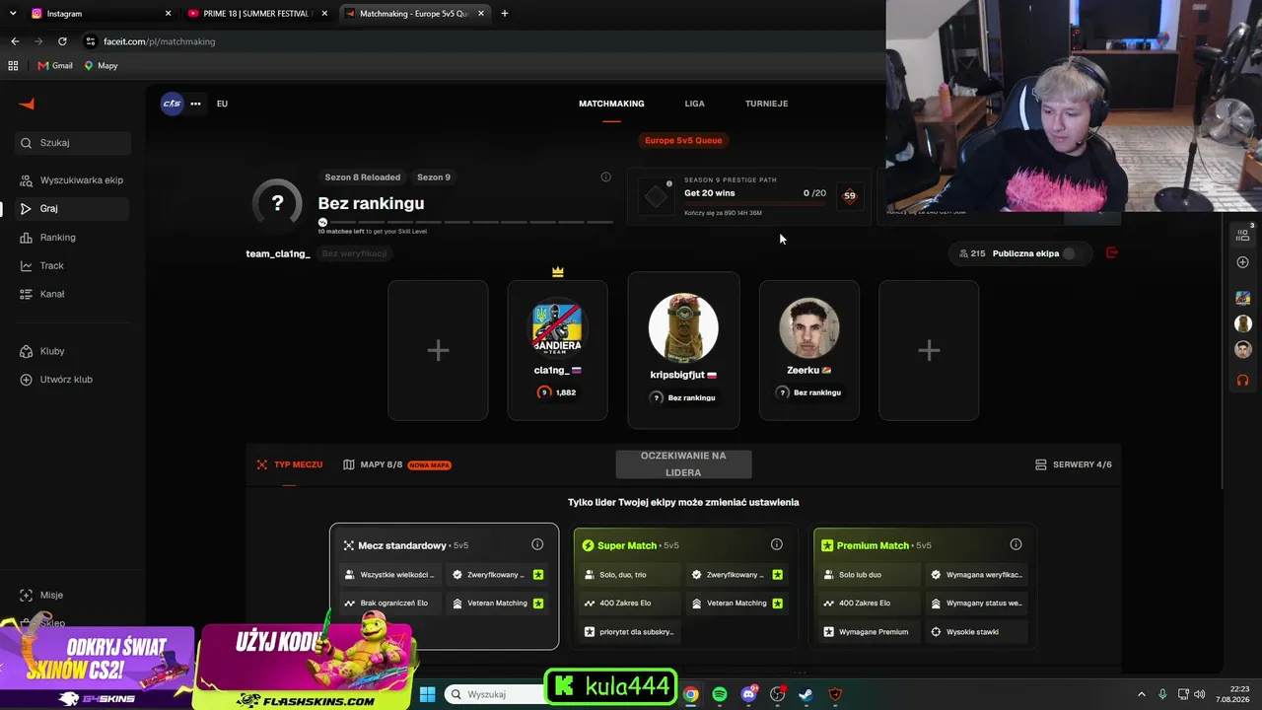Screen dimensions: 1262x710
Task: Click the empty slot plus left of cla1ng_
Action: tap(438, 350)
